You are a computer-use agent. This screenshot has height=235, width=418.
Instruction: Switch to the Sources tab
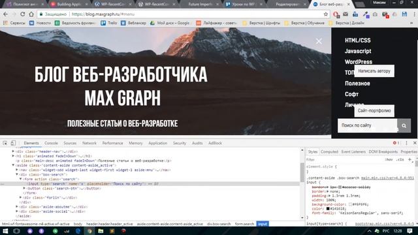point(70,143)
